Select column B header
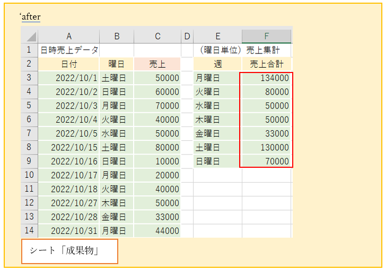Image resolution: width=385 pixels, height=271 pixels. pyautogui.click(x=117, y=37)
